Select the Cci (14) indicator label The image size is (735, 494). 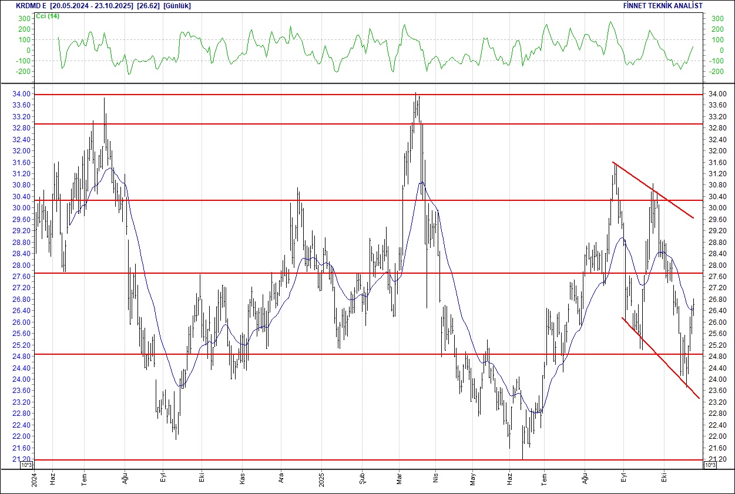47,16
